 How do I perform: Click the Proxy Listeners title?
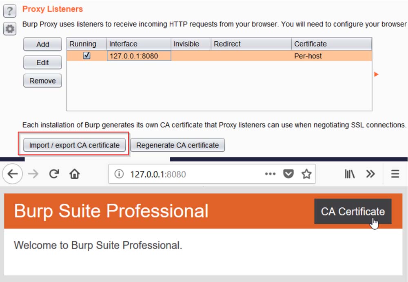pos(53,9)
